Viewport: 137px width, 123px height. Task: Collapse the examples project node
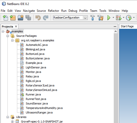pos(3,31)
